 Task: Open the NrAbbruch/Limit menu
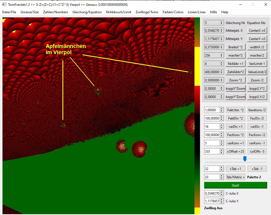pyautogui.click(x=119, y=12)
